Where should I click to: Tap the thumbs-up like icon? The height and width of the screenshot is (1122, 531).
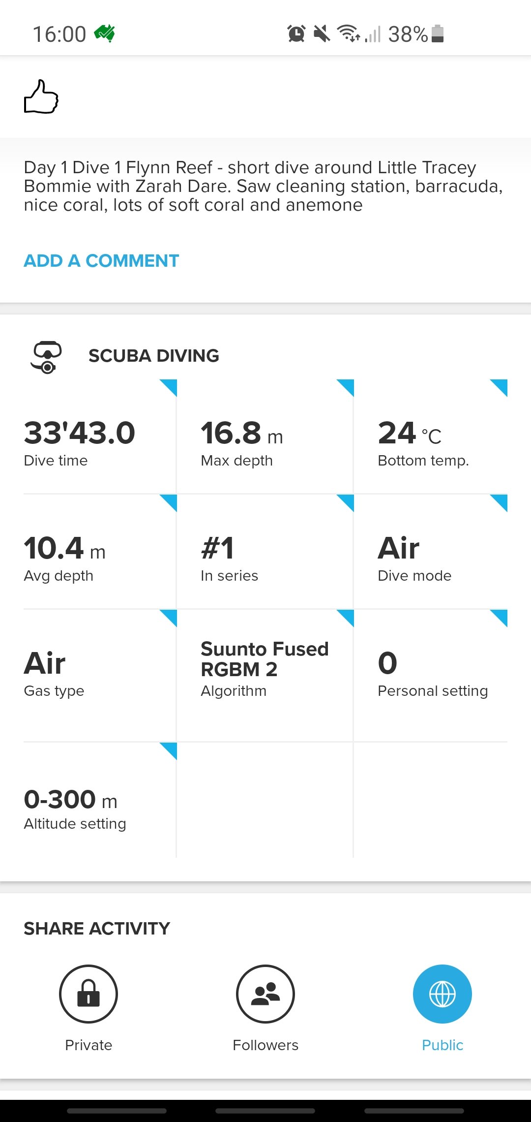click(x=41, y=97)
